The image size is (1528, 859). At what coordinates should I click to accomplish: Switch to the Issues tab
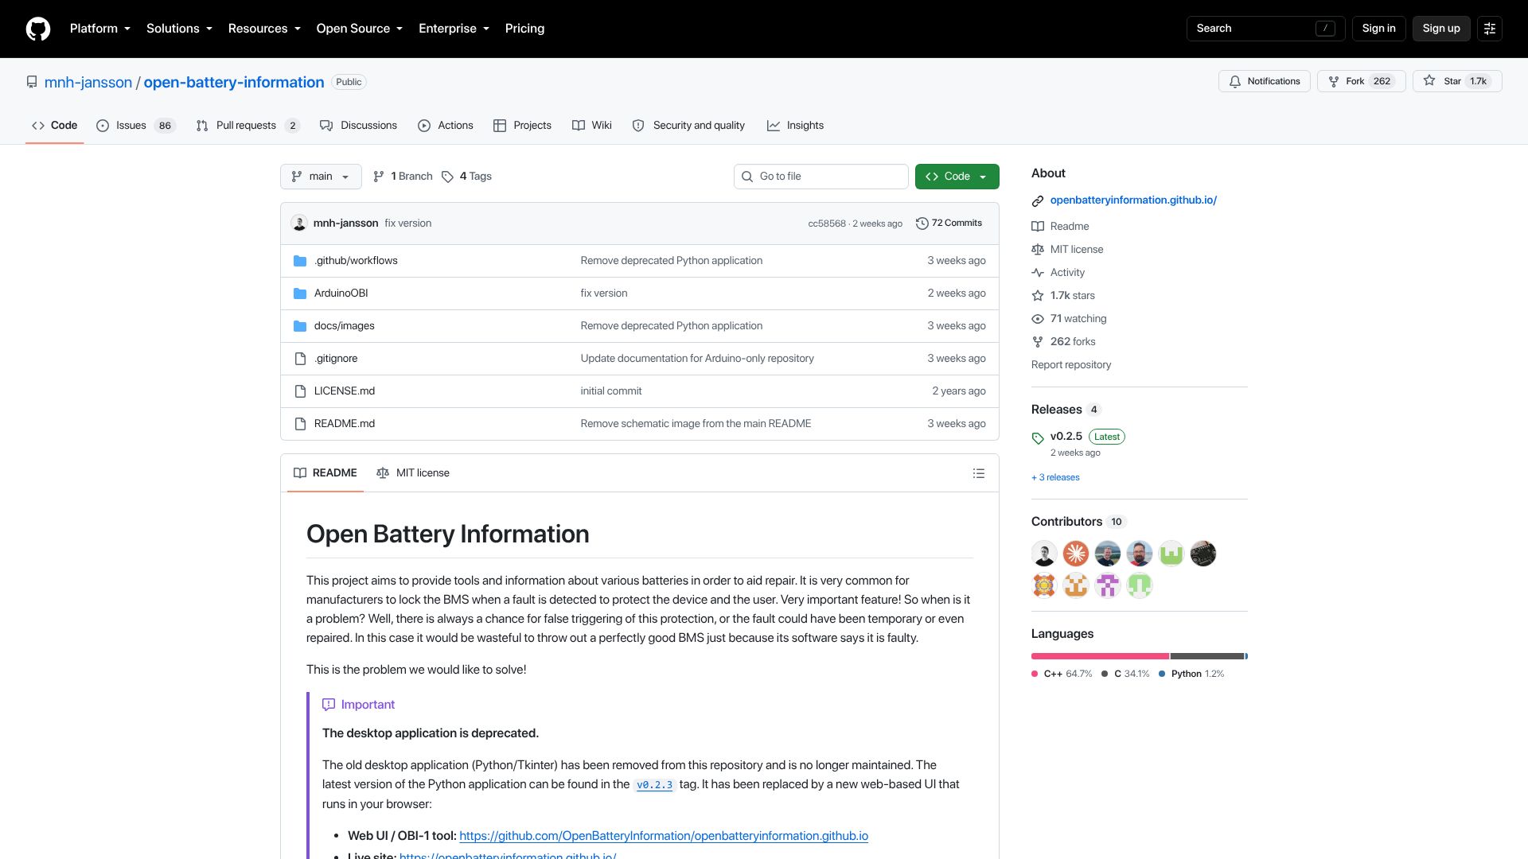[x=135, y=126]
